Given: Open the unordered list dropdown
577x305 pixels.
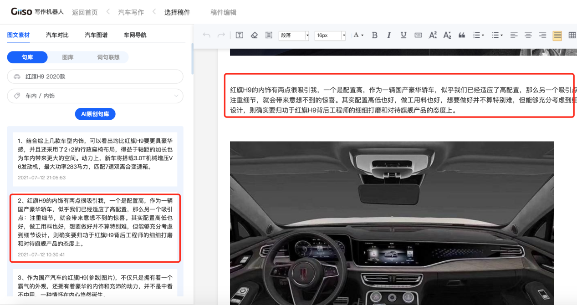Looking at the screenshot, I should [x=497, y=35].
